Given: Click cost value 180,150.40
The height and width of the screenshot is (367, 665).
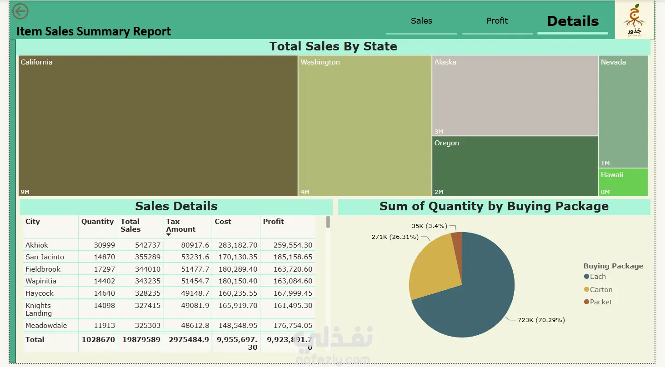Looking at the screenshot, I should point(238,281).
